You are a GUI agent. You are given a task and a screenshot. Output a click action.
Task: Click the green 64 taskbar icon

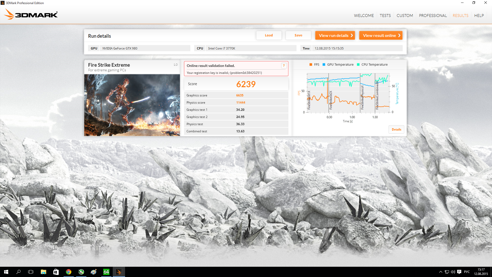106,272
